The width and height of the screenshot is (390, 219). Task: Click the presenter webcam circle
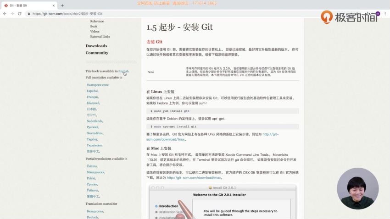point(358,189)
